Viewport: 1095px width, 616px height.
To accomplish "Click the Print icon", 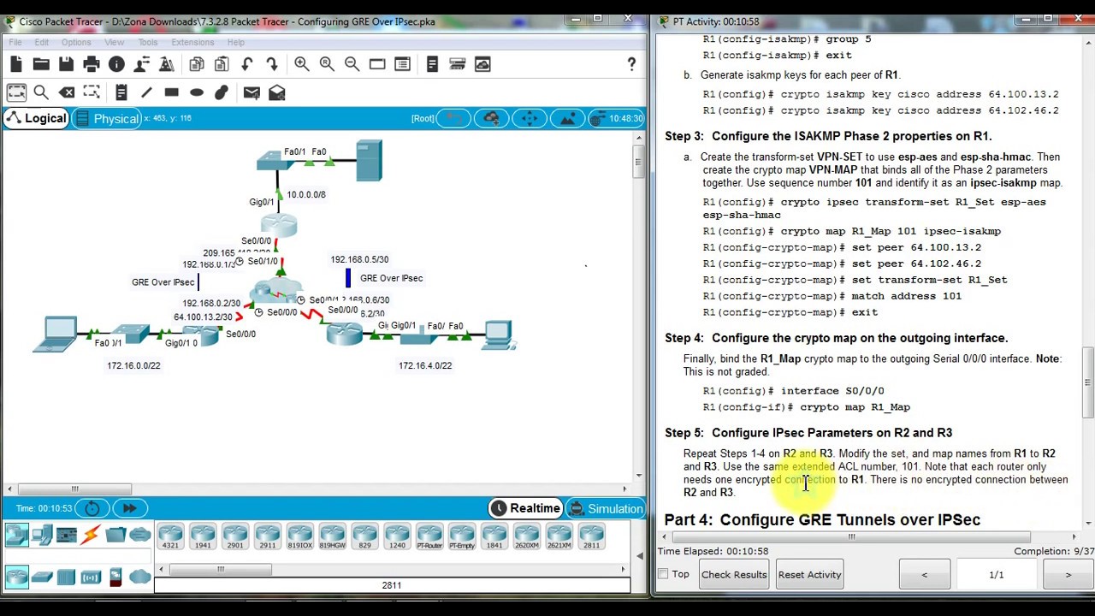I will 92,64.
